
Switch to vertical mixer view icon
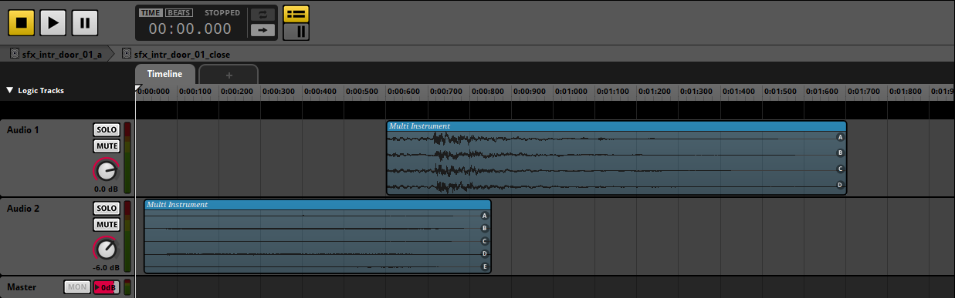[296, 32]
